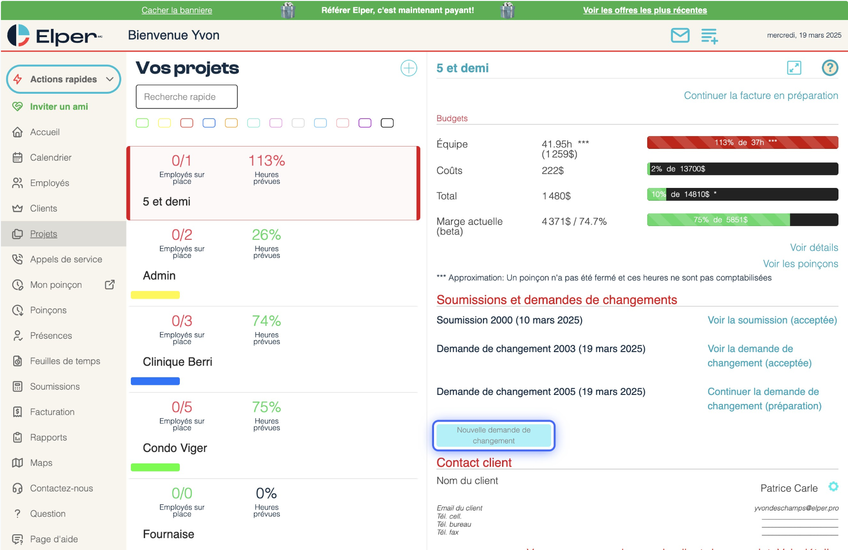The height and width of the screenshot is (550, 848).
Task: Select the Fournaise project card
Action: [x=273, y=515]
